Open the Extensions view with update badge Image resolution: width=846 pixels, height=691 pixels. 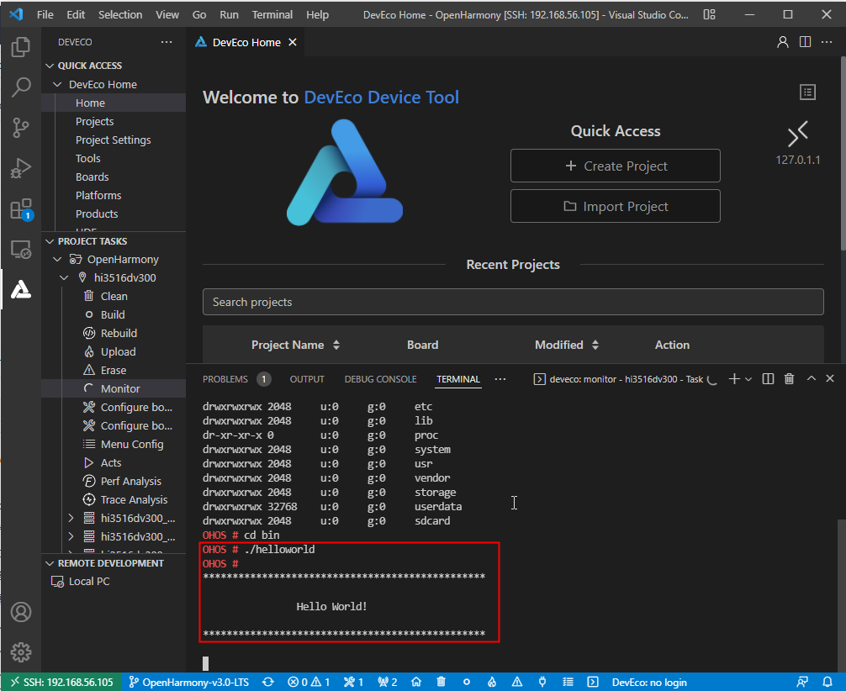[22, 209]
